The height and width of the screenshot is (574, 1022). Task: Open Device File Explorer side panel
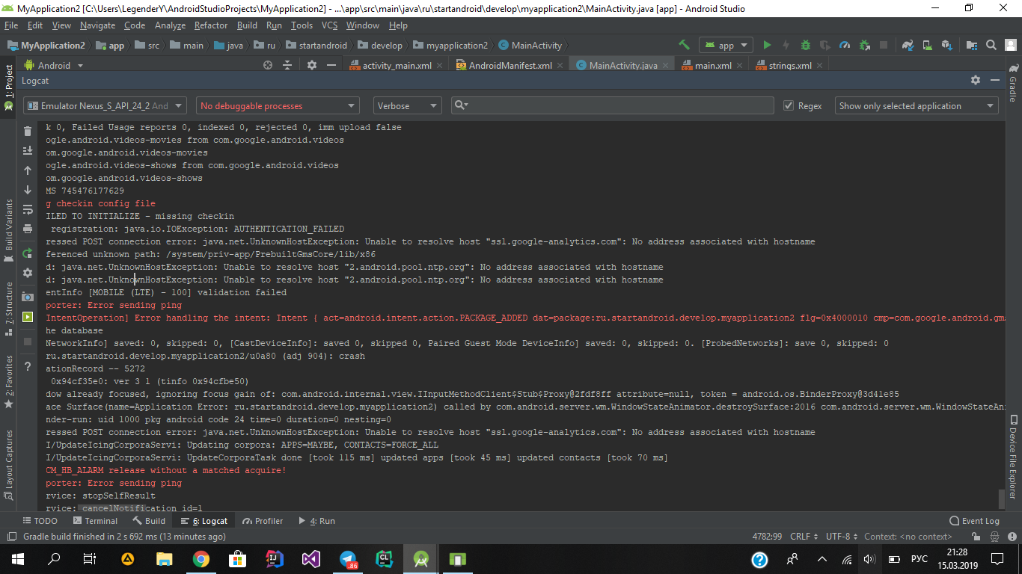click(1013, 457)
